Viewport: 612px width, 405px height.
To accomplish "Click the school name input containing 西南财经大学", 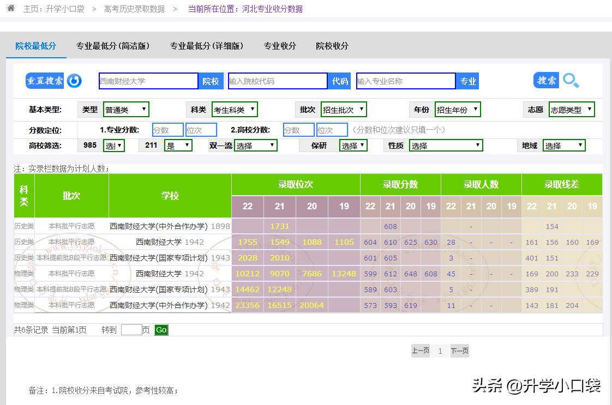I will 147,80.
